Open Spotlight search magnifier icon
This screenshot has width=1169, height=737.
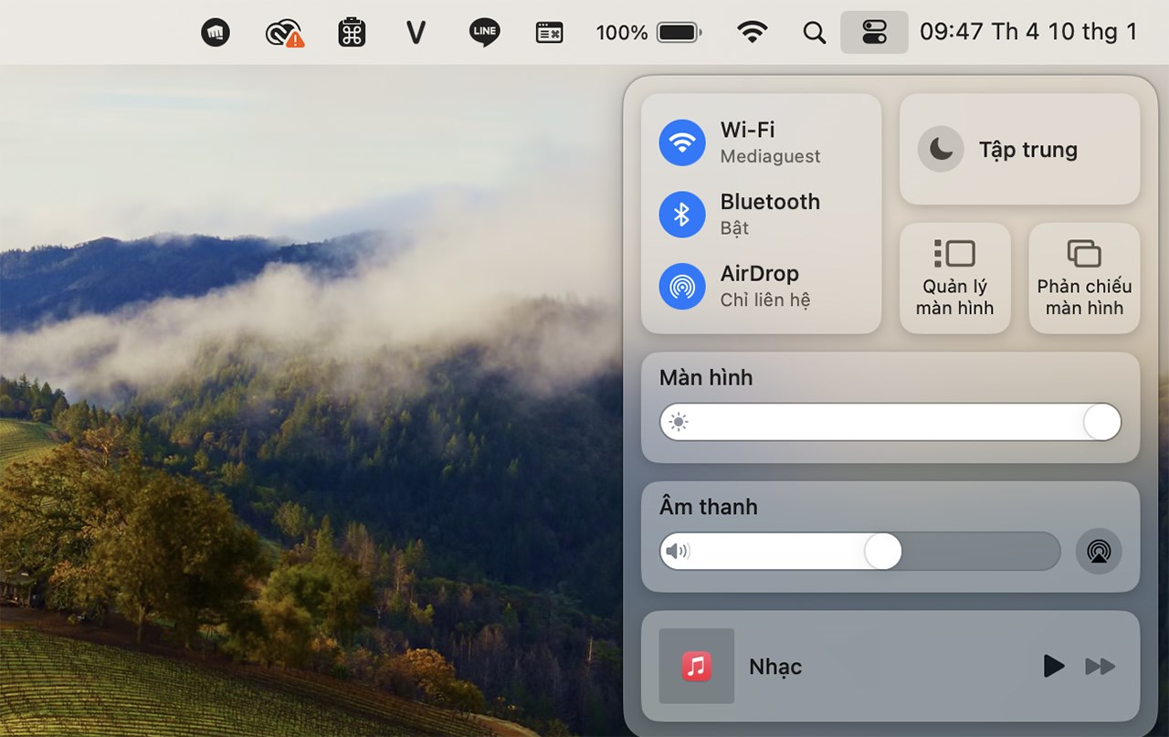pyautogui.click(x=814, y=33)
